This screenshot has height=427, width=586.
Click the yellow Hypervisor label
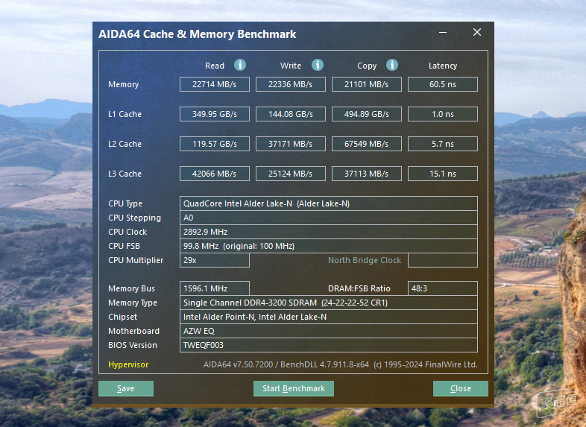128,364
